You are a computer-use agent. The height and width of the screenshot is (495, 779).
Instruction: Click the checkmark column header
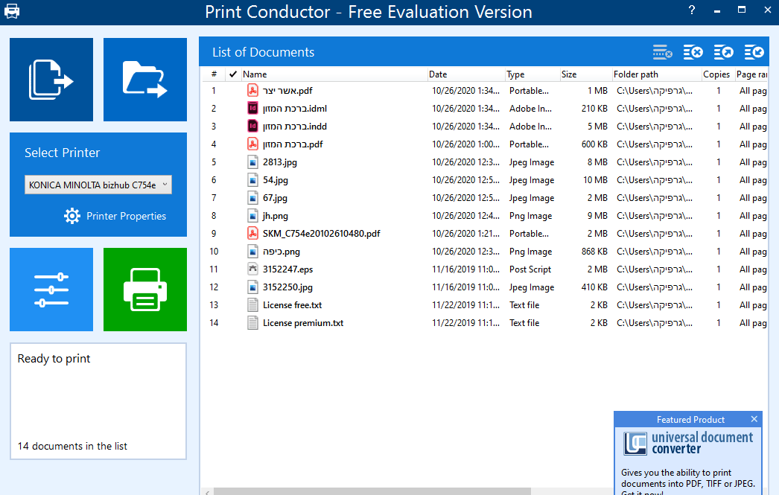[233, 74]
